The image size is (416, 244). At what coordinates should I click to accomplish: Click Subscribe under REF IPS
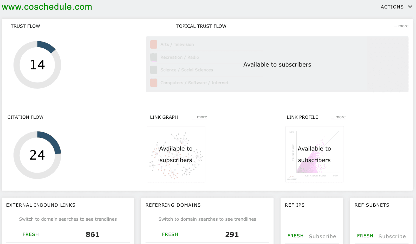point(322,236)
